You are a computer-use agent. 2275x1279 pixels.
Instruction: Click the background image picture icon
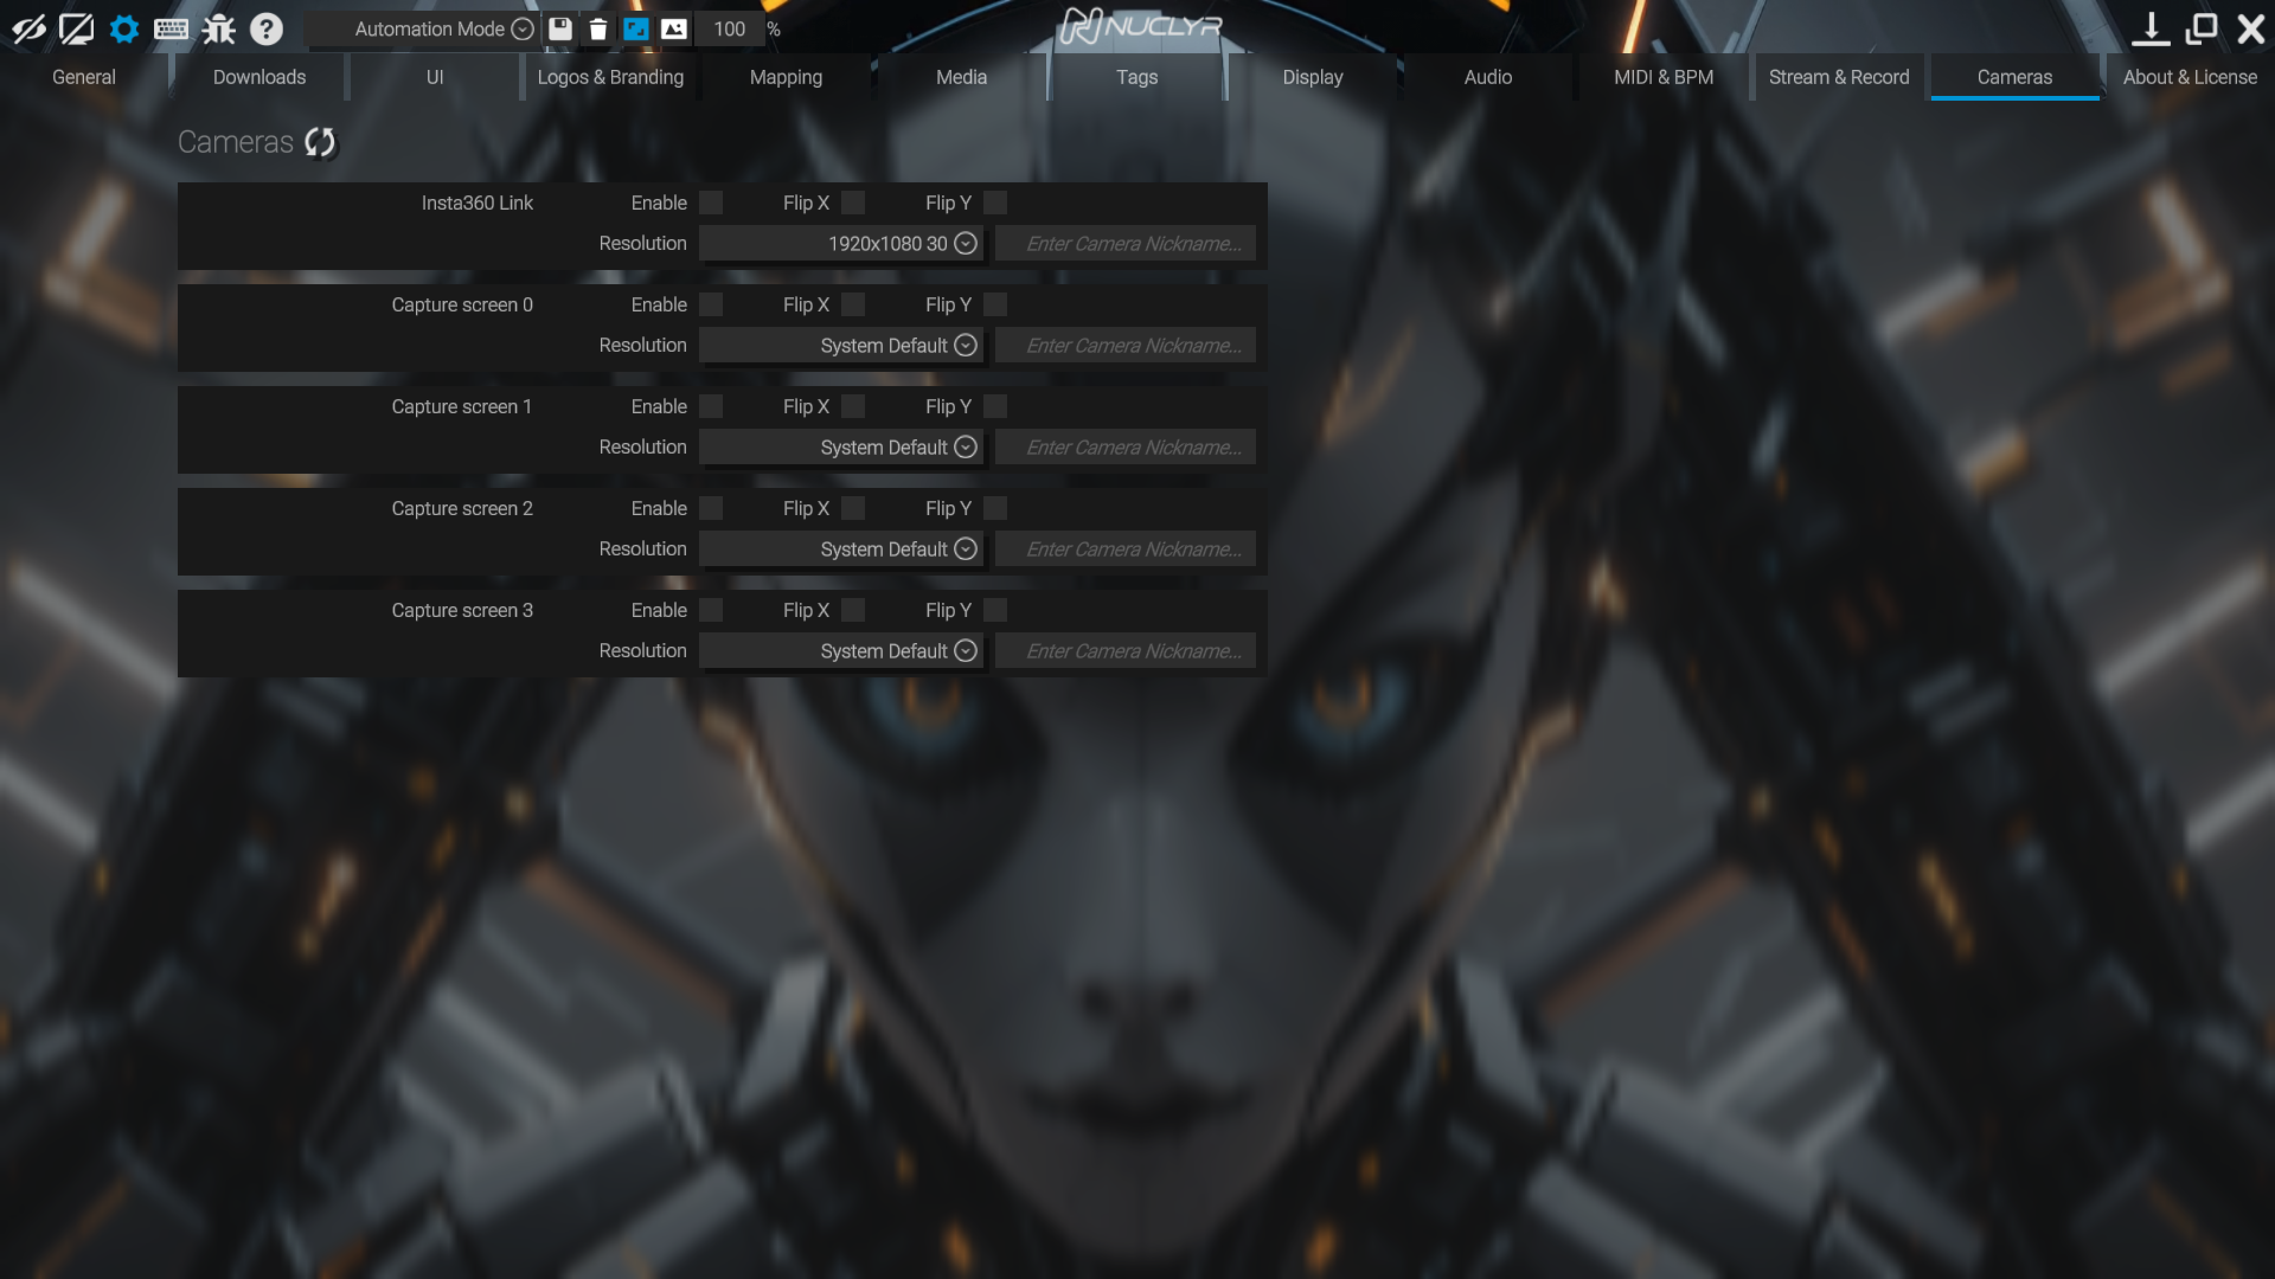pyautogui.click(x=674, y=29)
